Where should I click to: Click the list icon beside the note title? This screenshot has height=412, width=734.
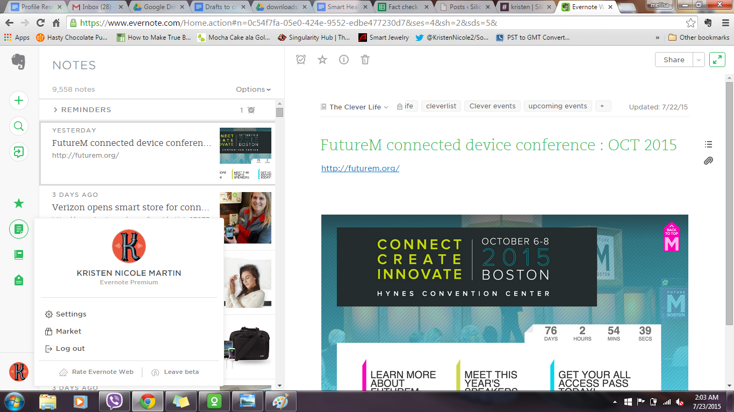[708, 144]
